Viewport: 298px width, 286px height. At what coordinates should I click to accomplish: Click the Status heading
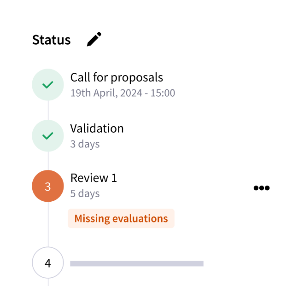[x=52, y=40]
